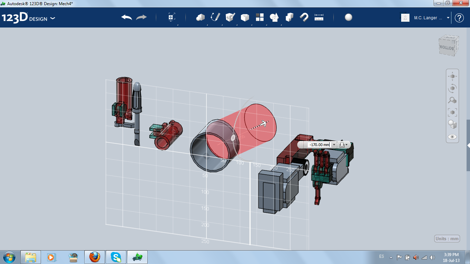The width and height of the screenshot is (470, 264).
Task: Open the M.C. Langer account dropdown
Action: 448,18
